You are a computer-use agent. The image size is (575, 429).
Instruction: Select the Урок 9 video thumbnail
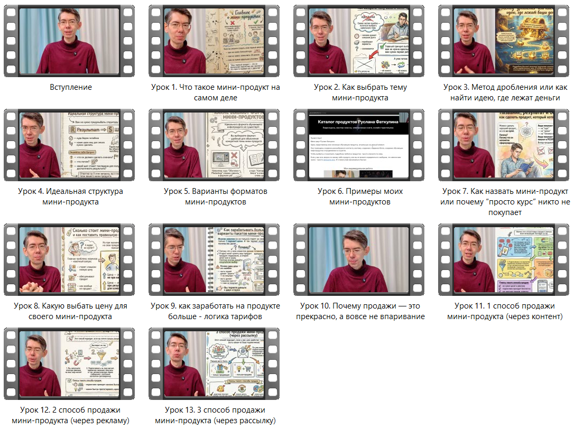(215, 259)
